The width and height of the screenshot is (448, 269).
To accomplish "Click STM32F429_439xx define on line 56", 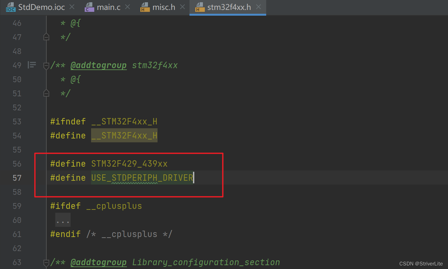I will 129,164.
